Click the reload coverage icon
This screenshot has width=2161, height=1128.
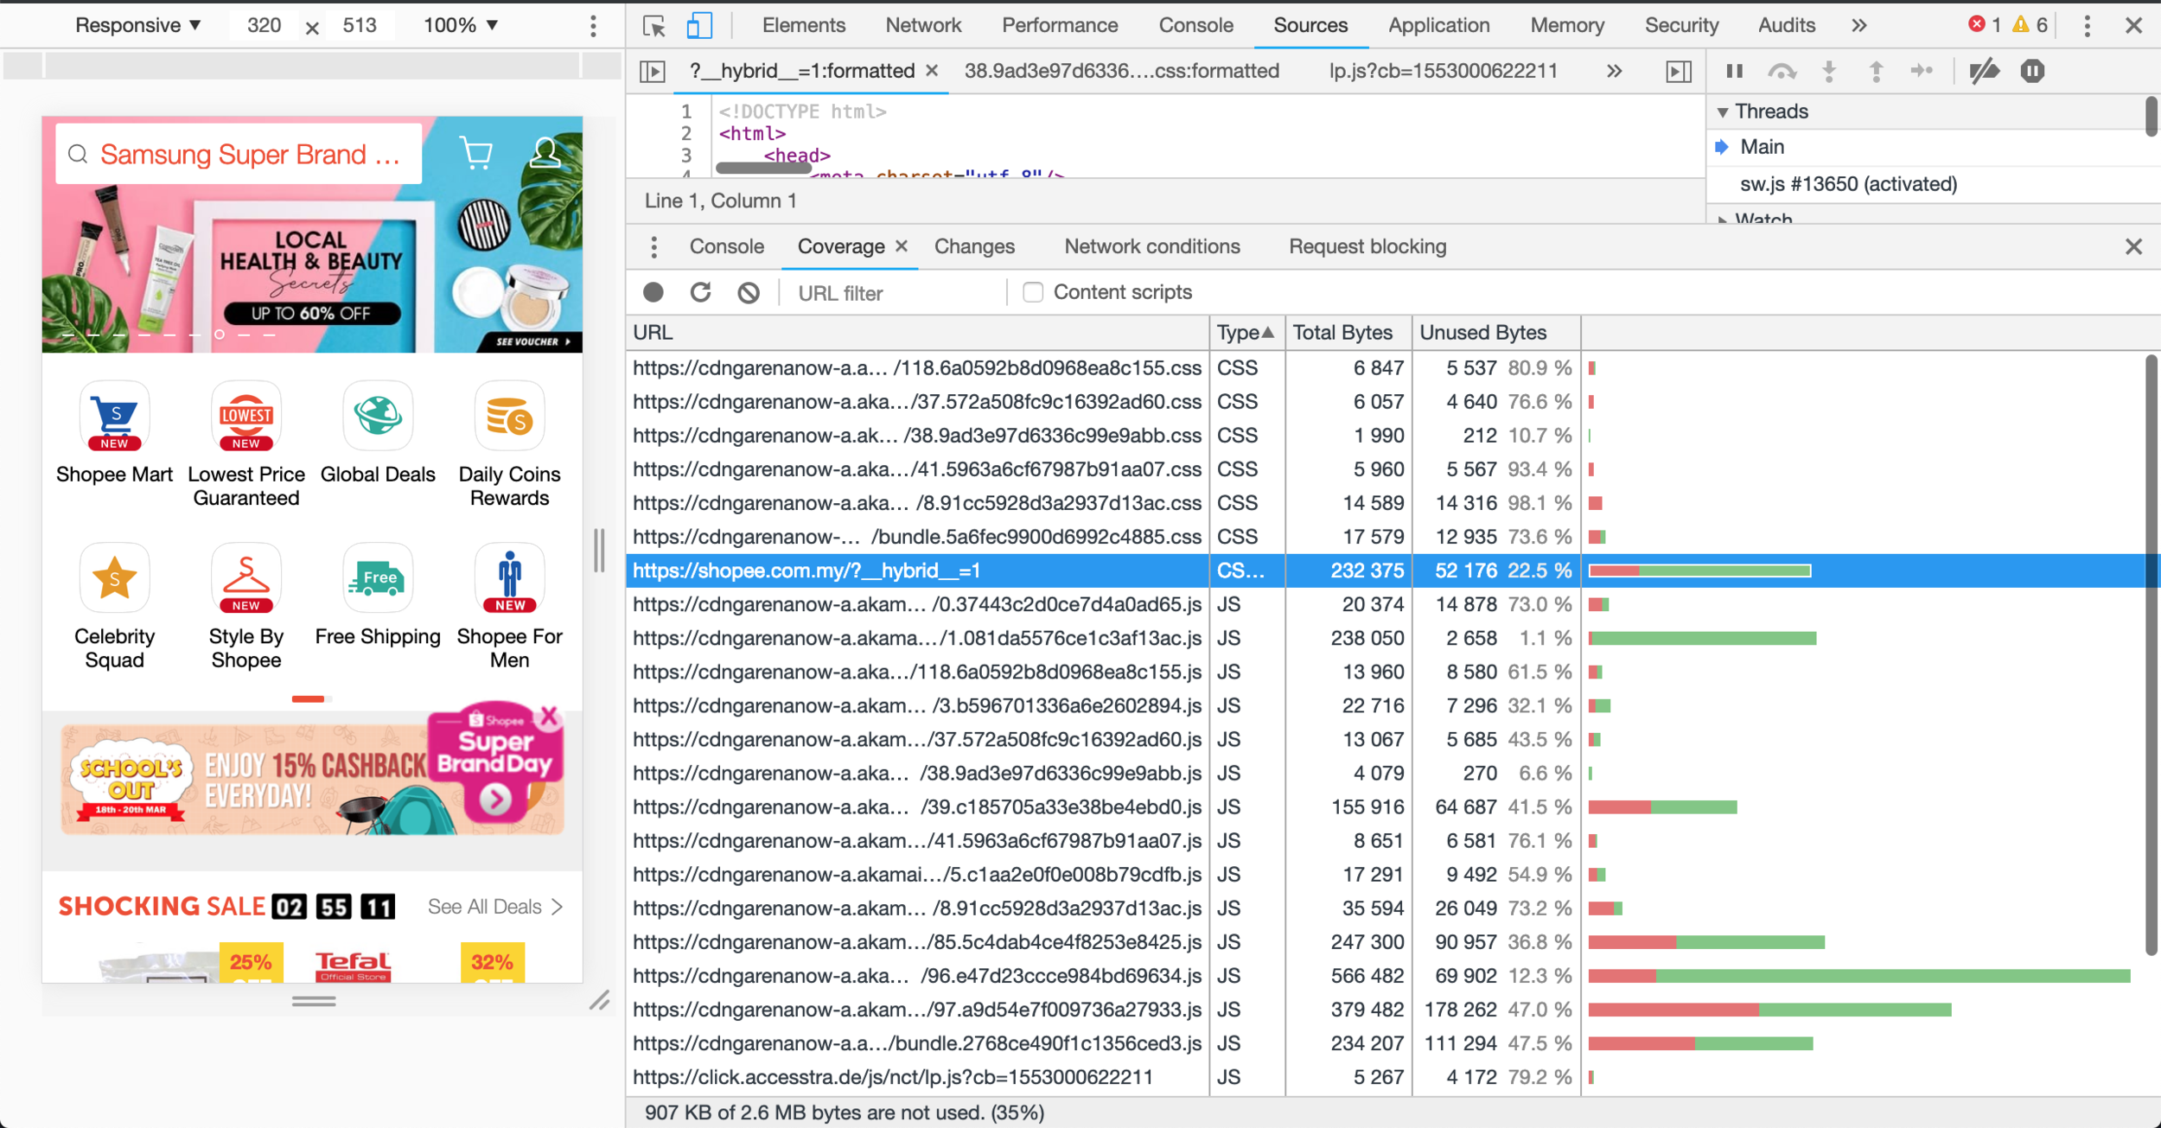tap(700, 293)
